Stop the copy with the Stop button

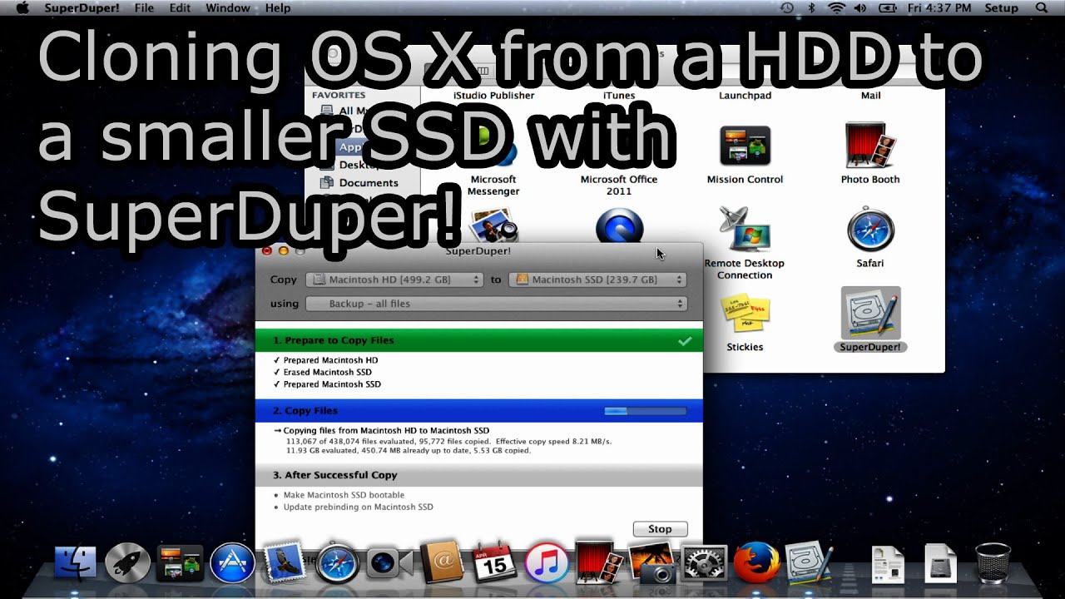660,529
